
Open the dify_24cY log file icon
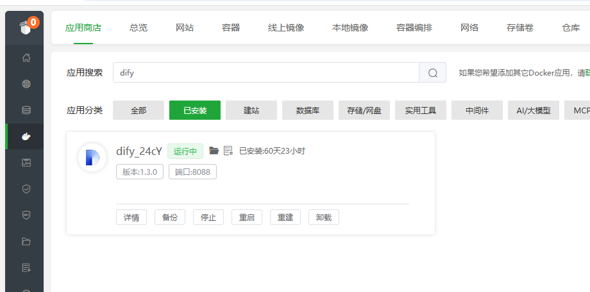228,150
